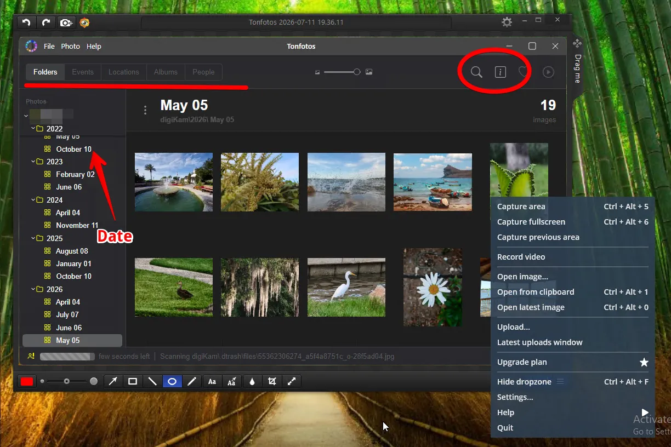The height and width of the screenshot is (447, 671).
Task: Switch to the People tab
Action: click(x=203, y=72)
